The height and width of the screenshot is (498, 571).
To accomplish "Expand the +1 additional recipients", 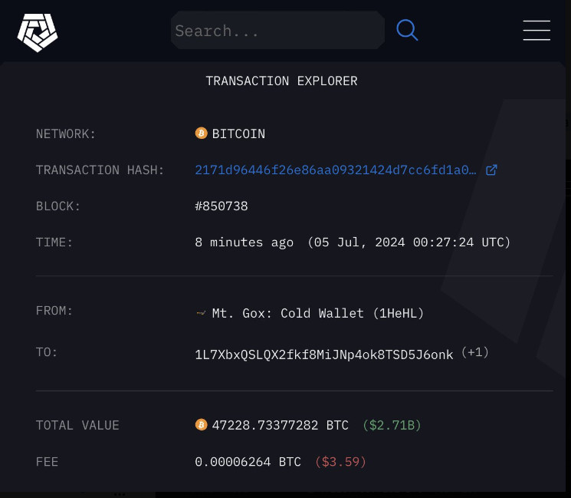I will (475, 353).
